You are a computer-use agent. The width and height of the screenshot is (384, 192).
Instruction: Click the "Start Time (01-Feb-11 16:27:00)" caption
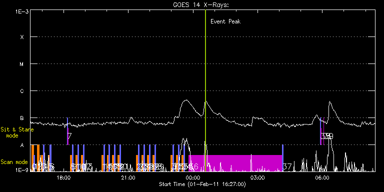pyautogui.click(x=202, y=184)
